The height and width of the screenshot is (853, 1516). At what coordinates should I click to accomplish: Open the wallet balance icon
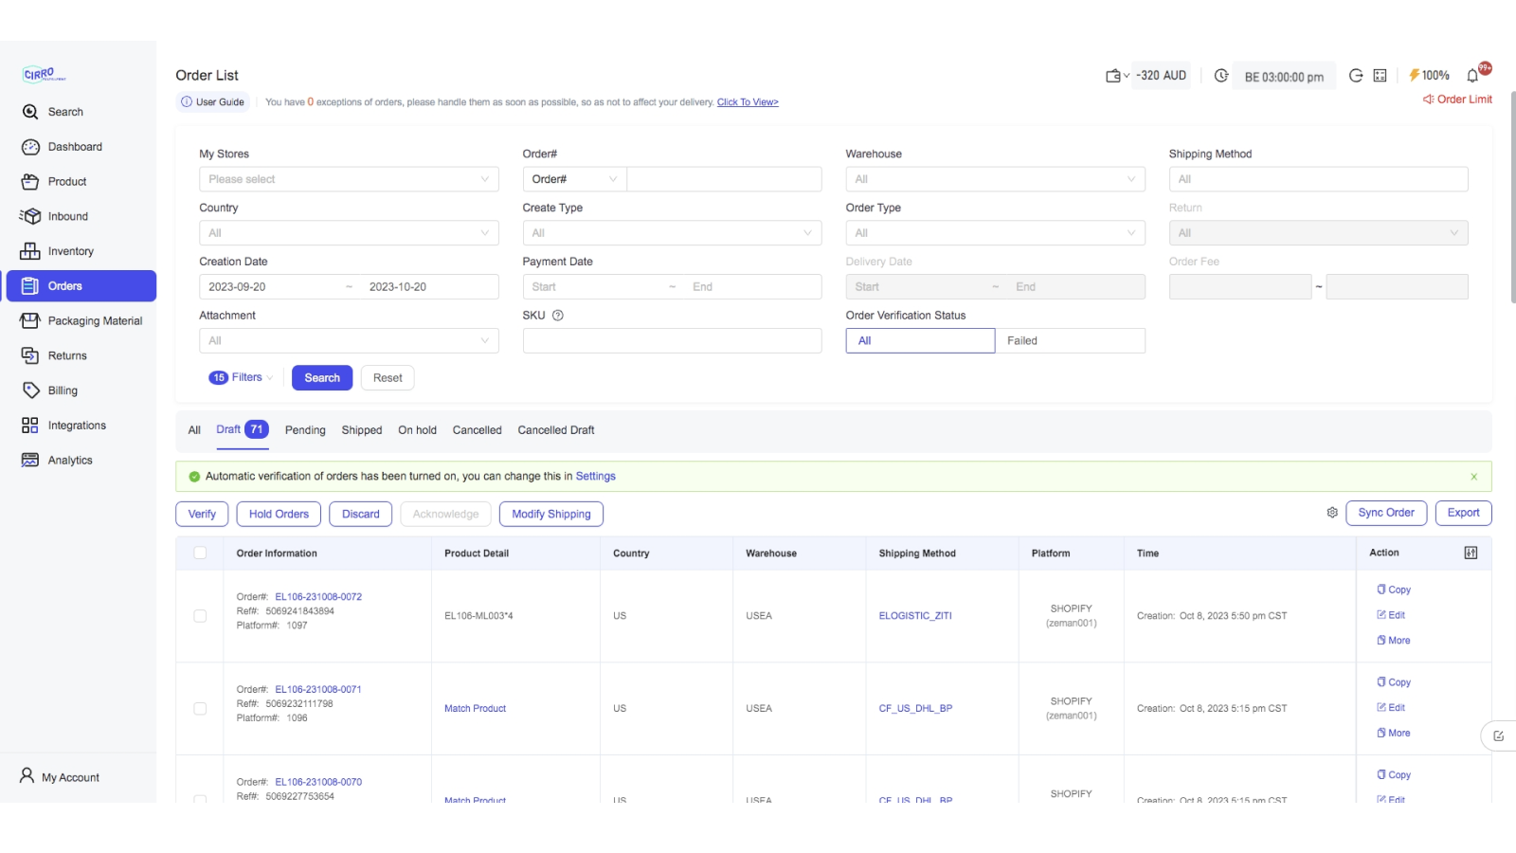pyautogui.click(x=1113, y=76)
